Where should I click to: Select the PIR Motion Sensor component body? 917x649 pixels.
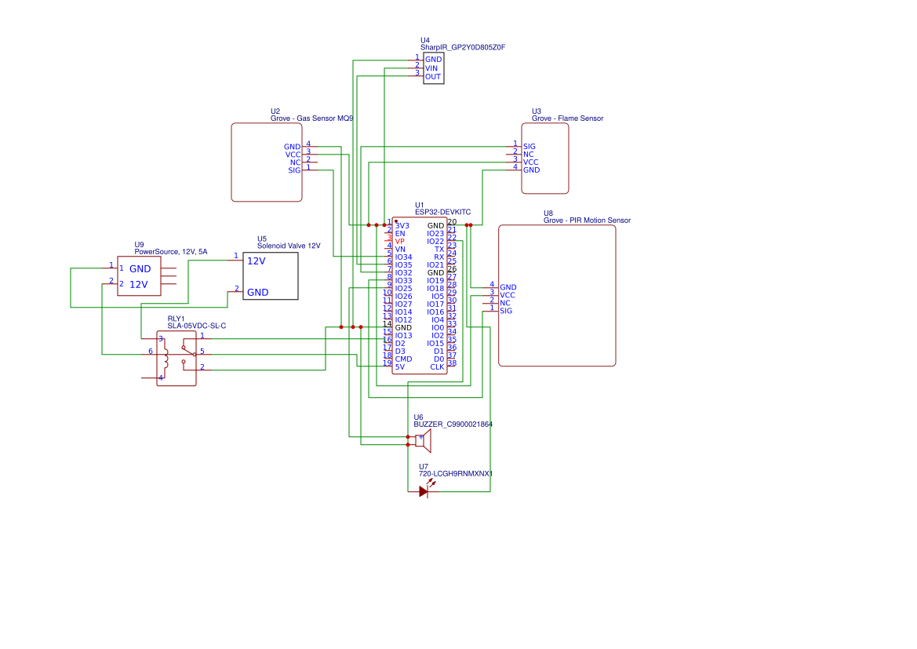click(557, 296)
